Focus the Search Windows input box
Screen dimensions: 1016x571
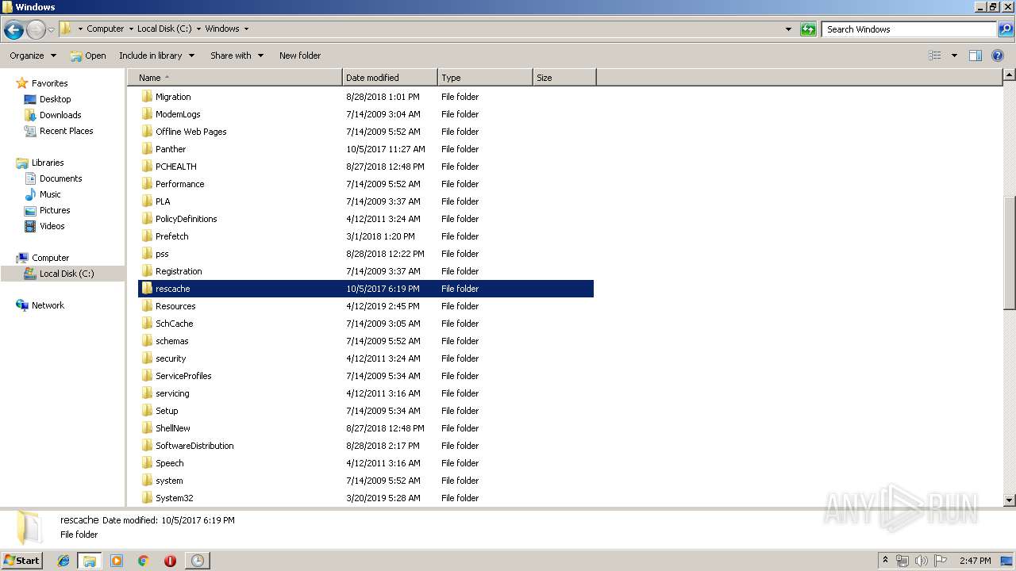(910, 29)
